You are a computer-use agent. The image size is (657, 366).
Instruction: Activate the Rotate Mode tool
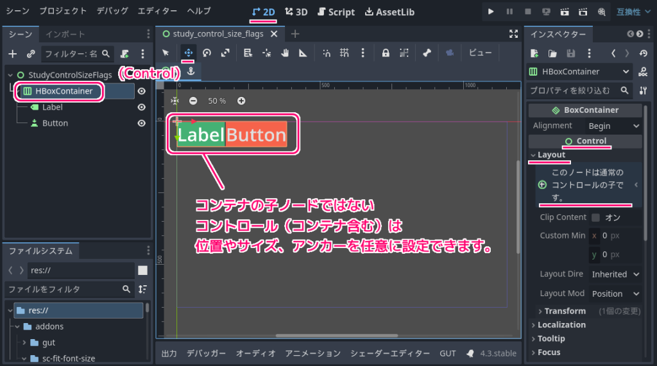tap(207, 53)
